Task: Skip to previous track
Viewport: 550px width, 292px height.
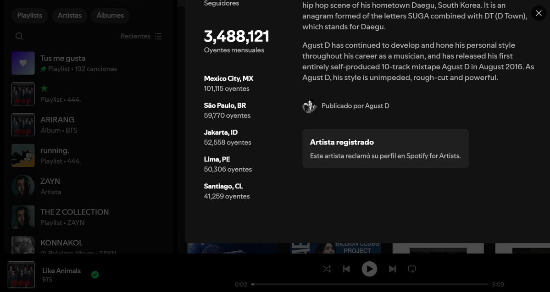Action: coord(346,269)
